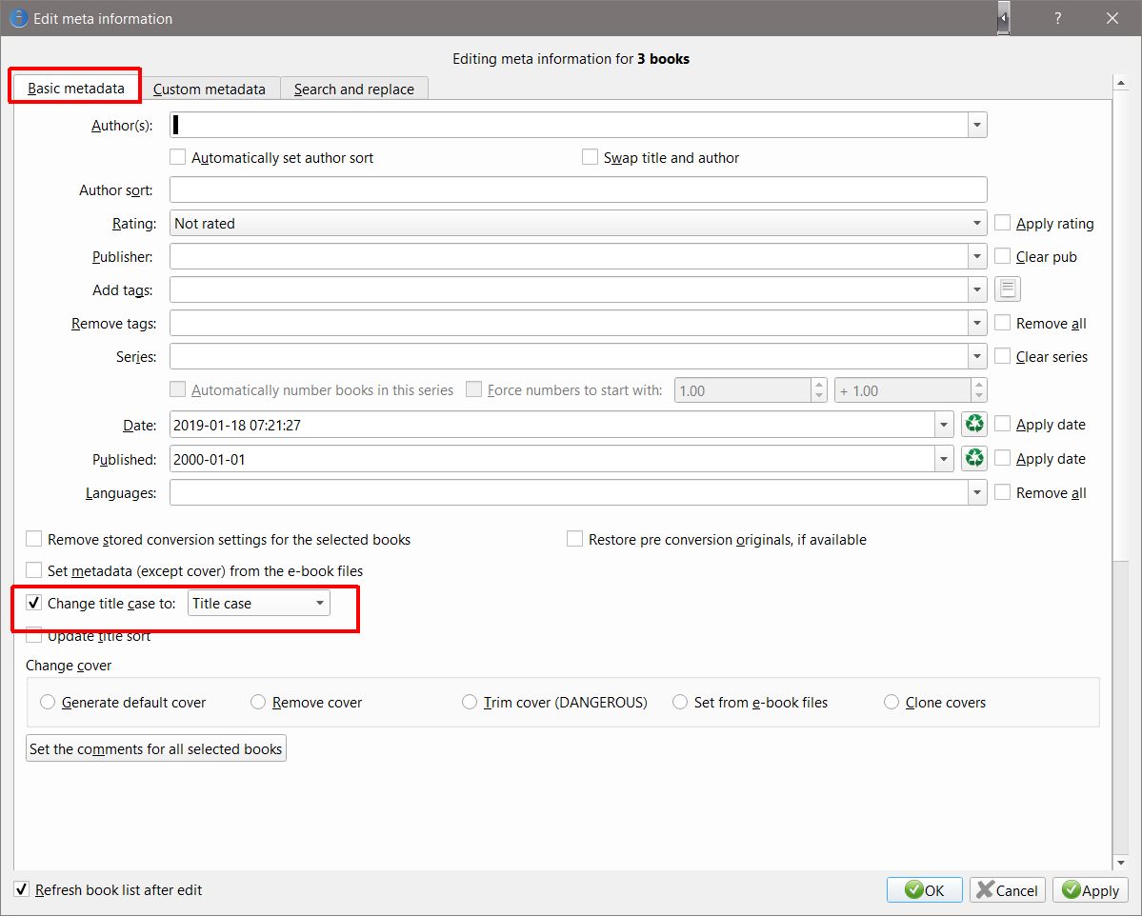The image size is (1142, 916).
Task: Expand the Remove tags dropdown arrow
Action: click(x=976, y=323)
